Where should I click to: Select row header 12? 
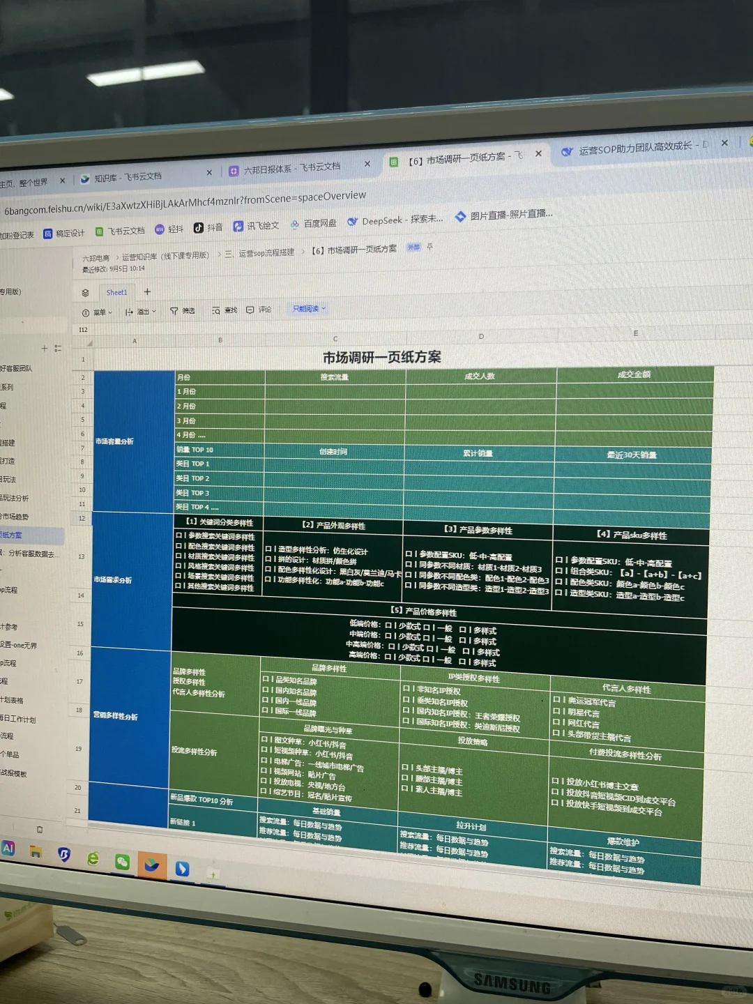(82, 519)
